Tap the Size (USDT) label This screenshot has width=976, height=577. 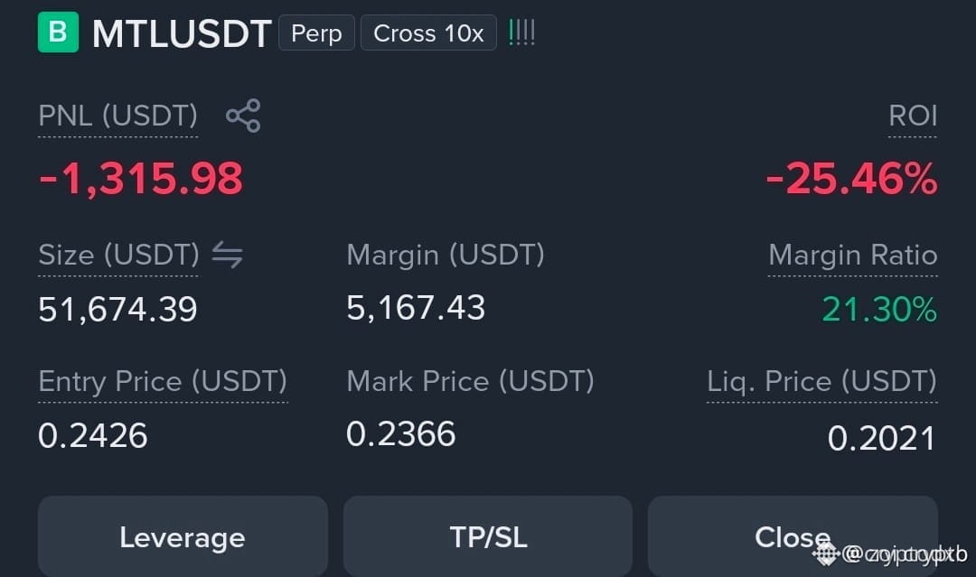[x=119, y=255]
